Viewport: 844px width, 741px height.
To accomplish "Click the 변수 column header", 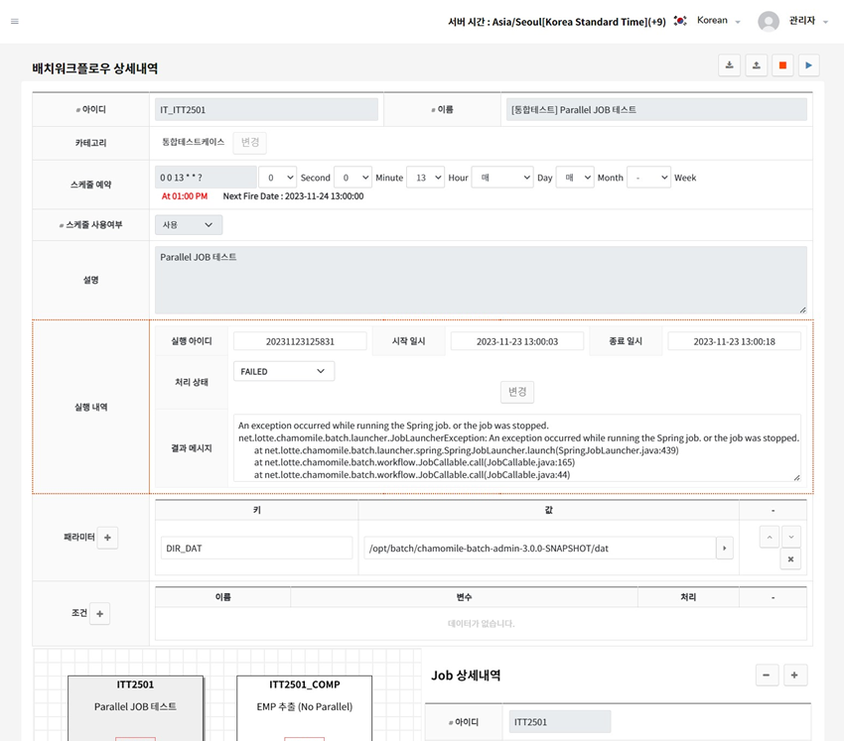I will [x=464, y=597].
